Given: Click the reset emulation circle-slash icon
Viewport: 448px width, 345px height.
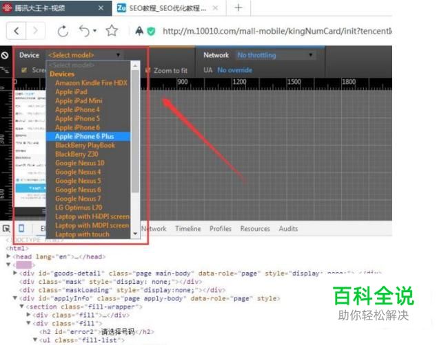Looking at the screenshot, I should point(5,55).
